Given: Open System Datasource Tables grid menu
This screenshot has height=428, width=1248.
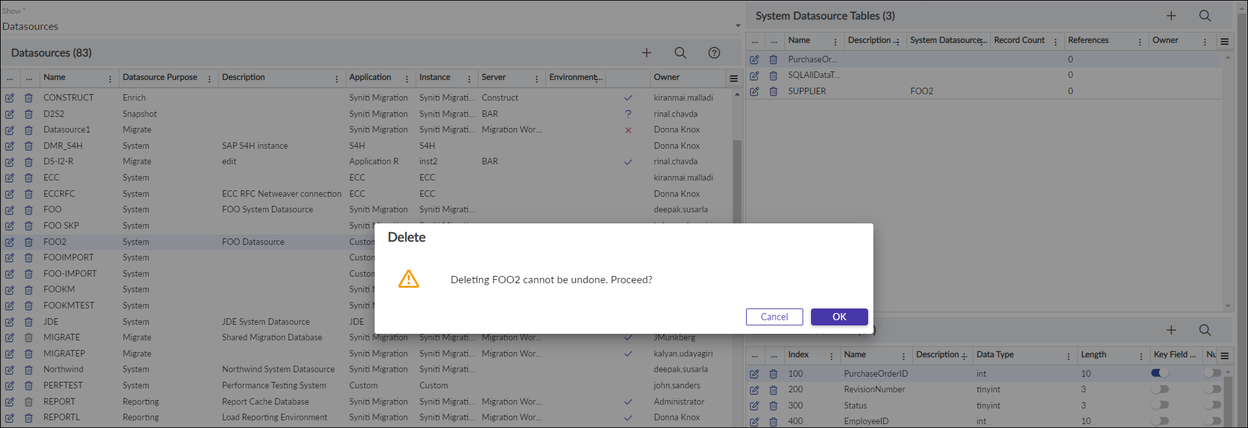Looking at the screenshot, I should 1225,42.
